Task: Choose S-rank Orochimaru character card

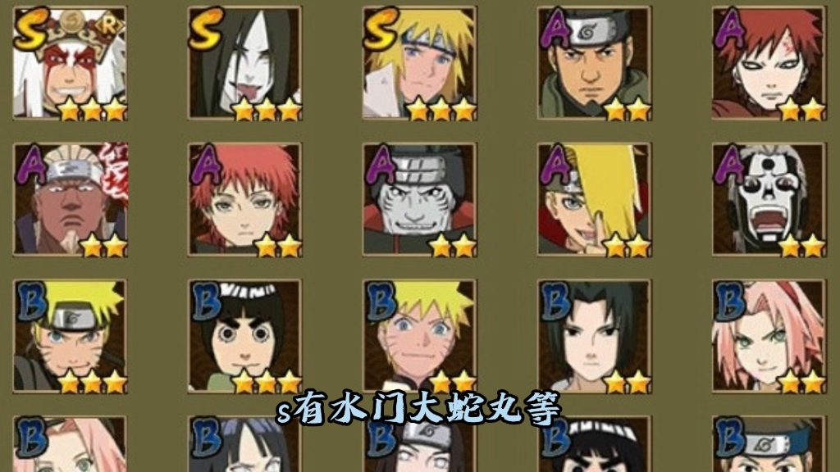Action: coord(244,63)
